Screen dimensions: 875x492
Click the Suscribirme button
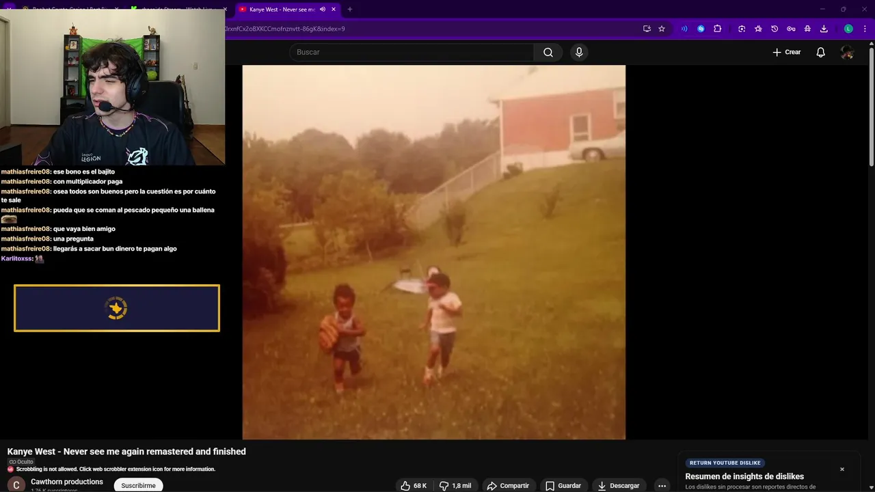pos(138,486)
